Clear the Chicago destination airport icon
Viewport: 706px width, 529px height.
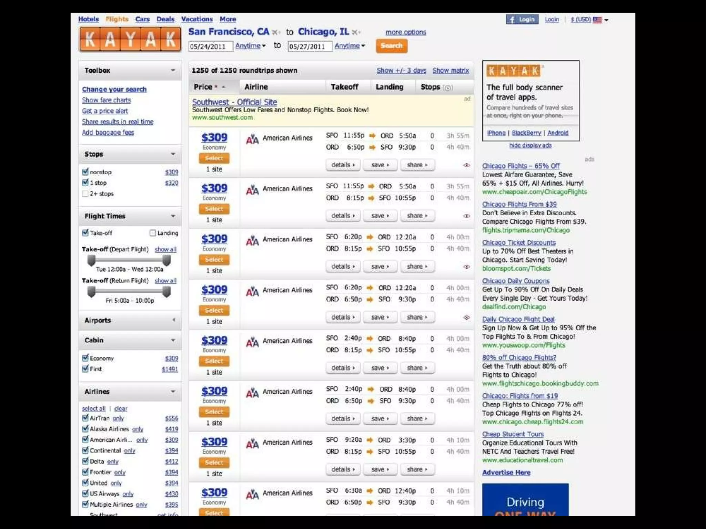pos(356,32)
